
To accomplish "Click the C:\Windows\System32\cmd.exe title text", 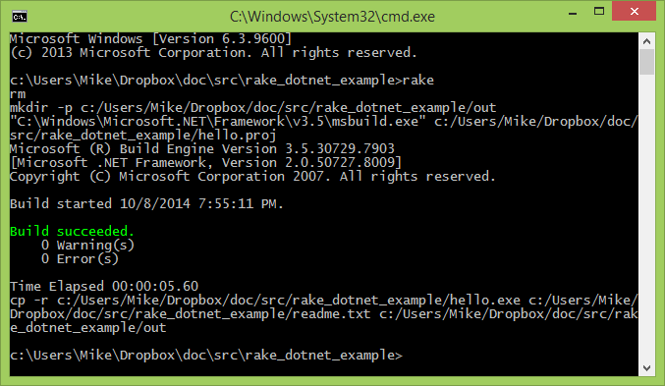I will pos(332,17).
